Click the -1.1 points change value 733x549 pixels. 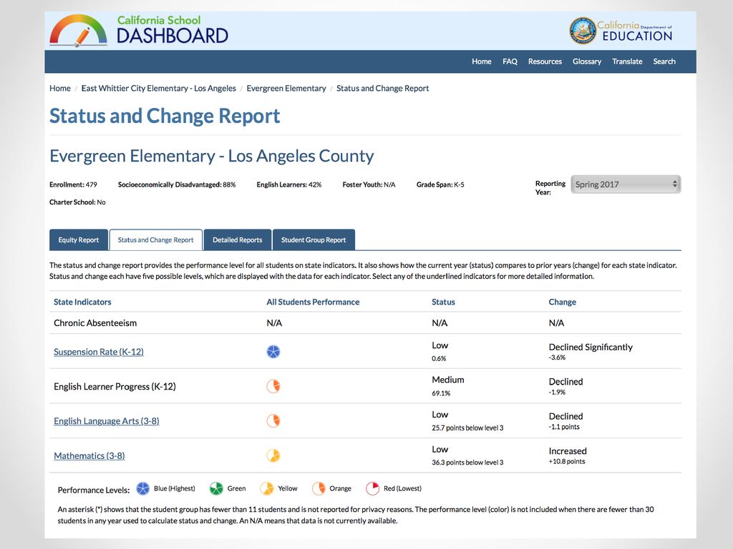564,427
